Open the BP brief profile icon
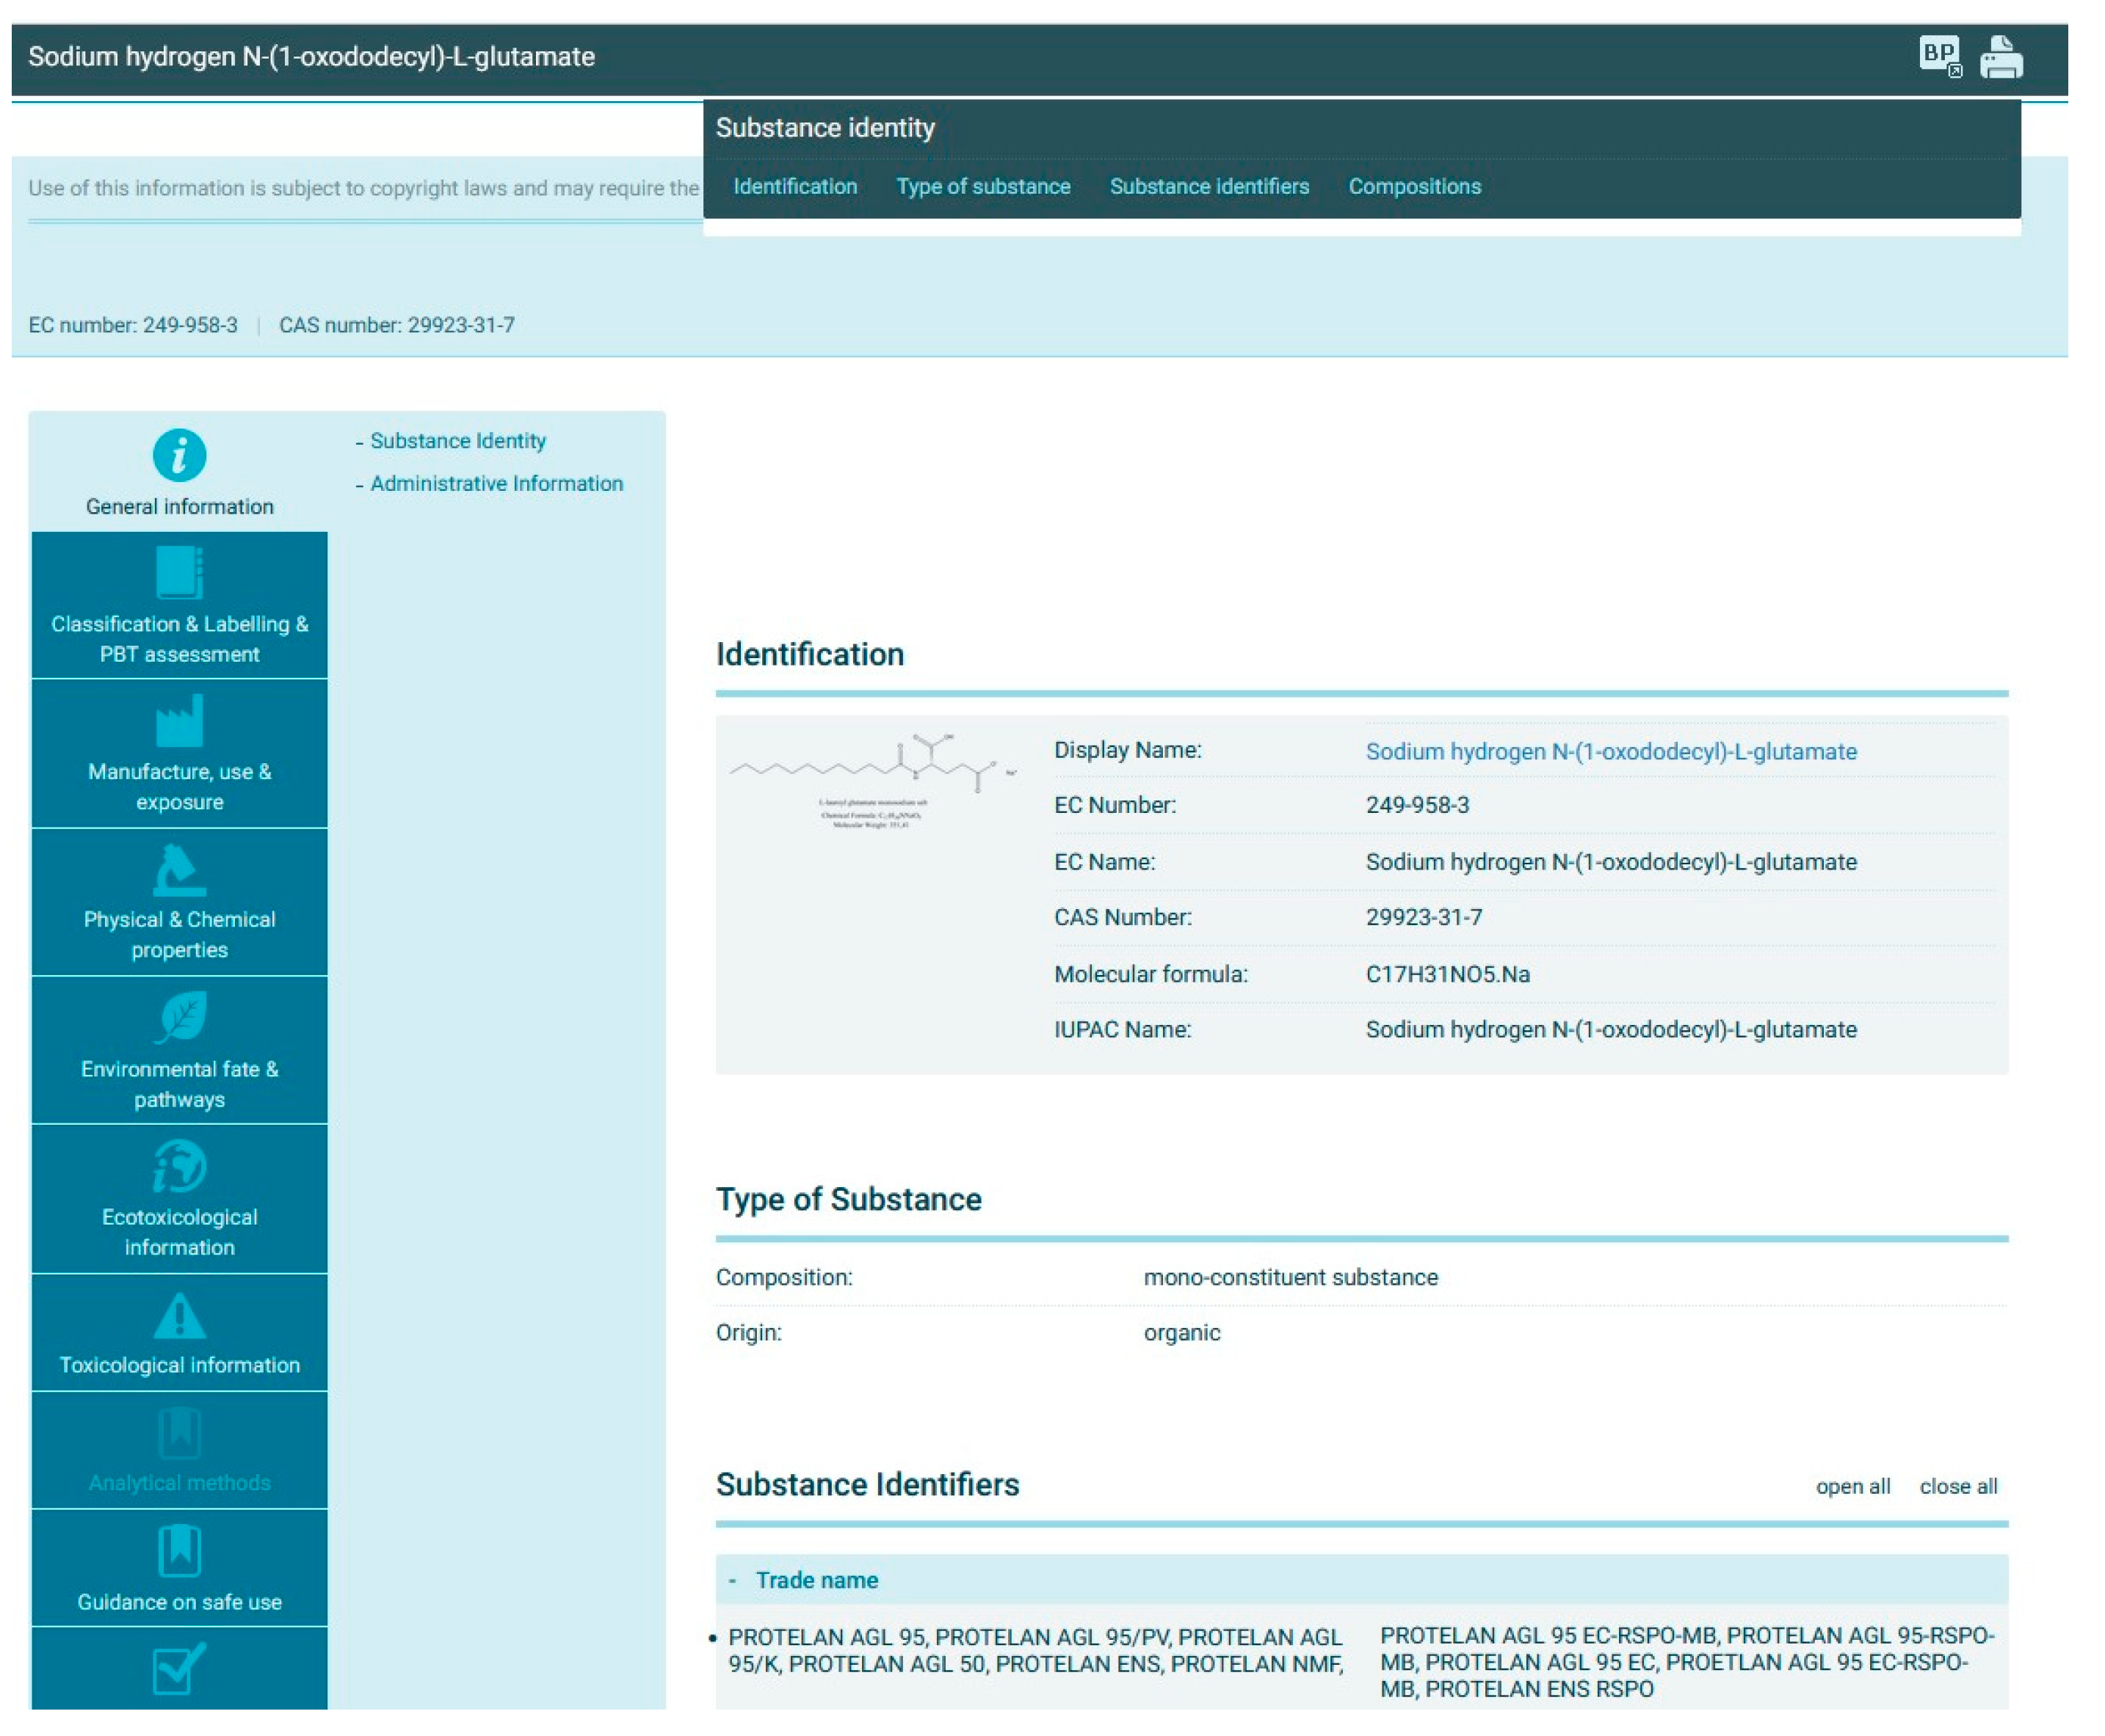 tap(1939, 55)
